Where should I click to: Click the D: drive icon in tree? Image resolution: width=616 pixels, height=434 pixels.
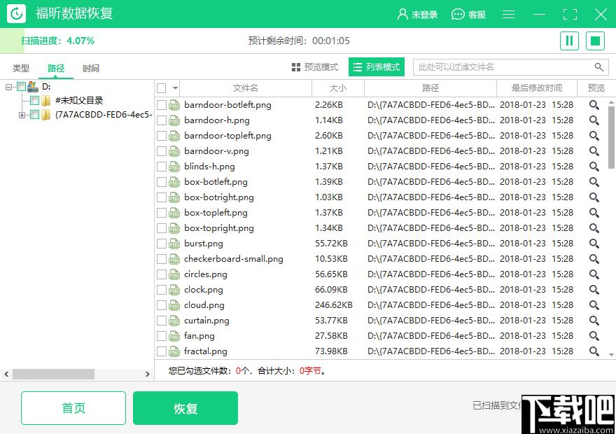[33, 86]
